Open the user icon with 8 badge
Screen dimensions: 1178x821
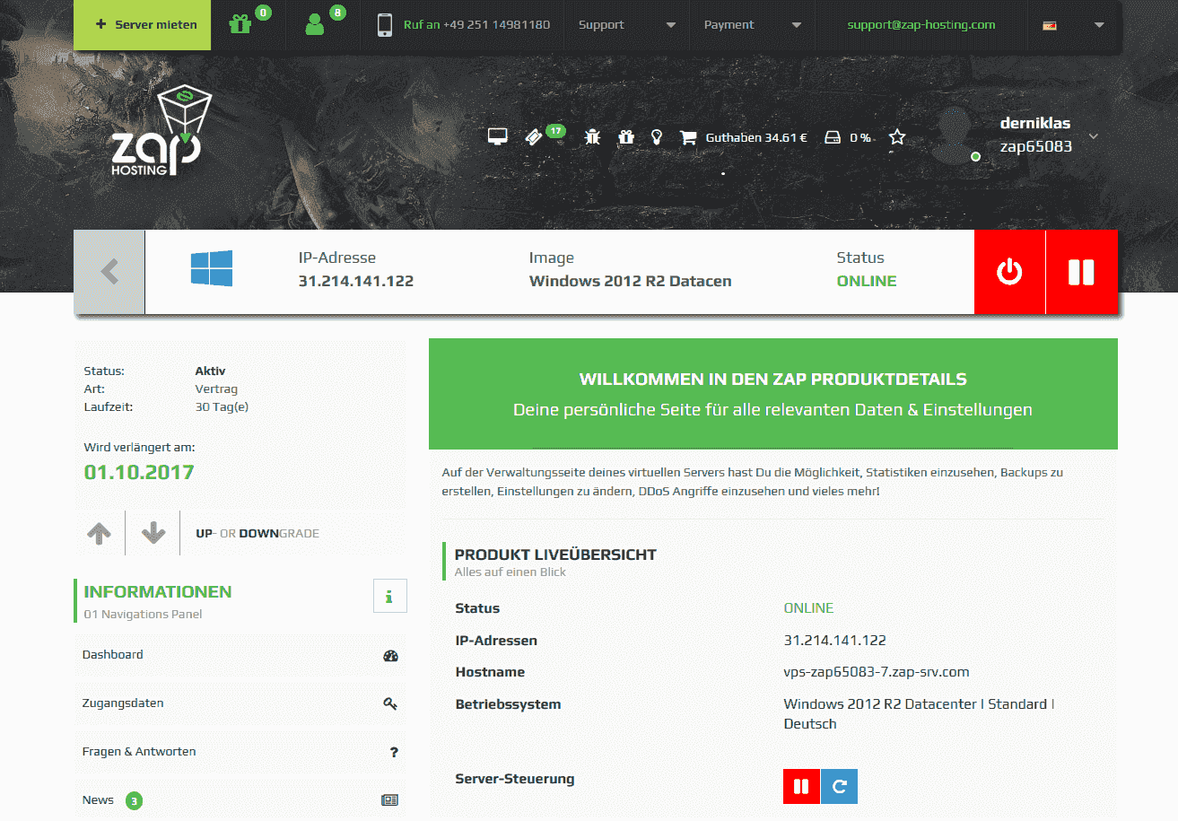point(314,24)
